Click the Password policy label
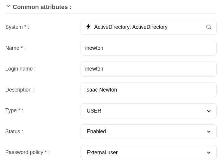 coord(24,152)
